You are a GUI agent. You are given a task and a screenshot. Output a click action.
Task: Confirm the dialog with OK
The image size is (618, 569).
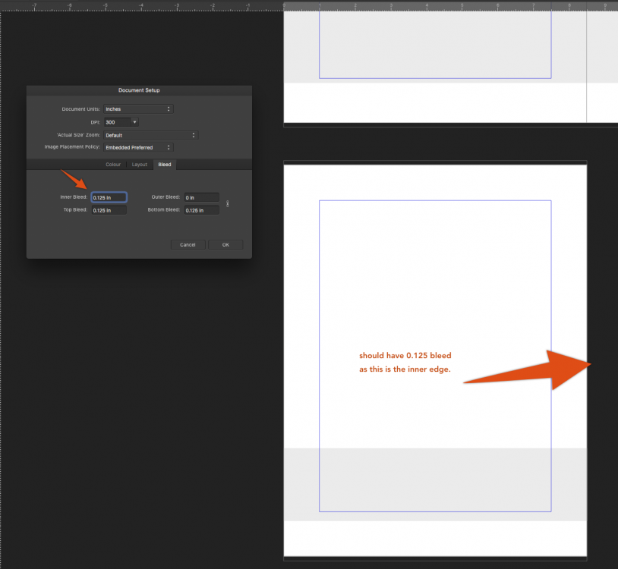[x=225, y=245]
